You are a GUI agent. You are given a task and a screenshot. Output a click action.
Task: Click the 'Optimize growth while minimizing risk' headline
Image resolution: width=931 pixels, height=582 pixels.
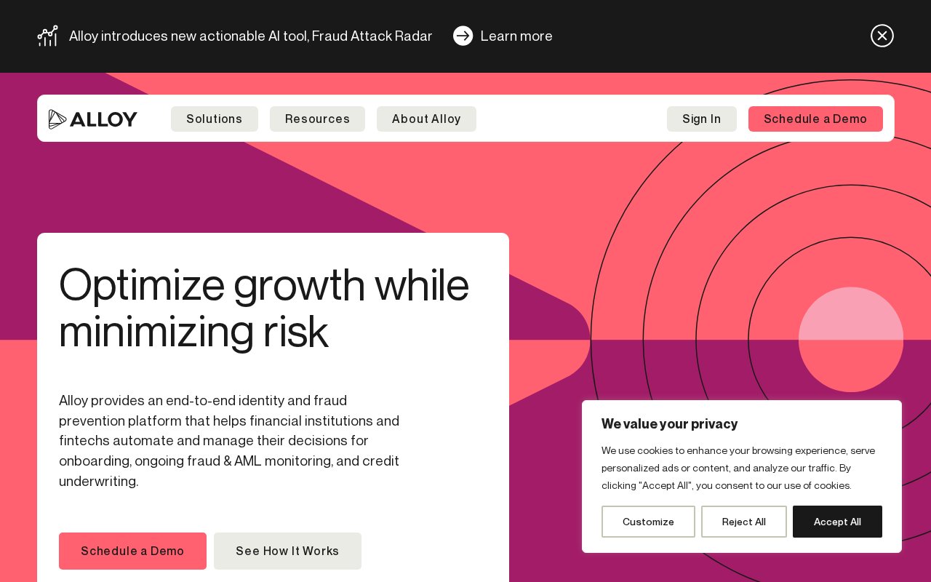(x=265, y=308)
